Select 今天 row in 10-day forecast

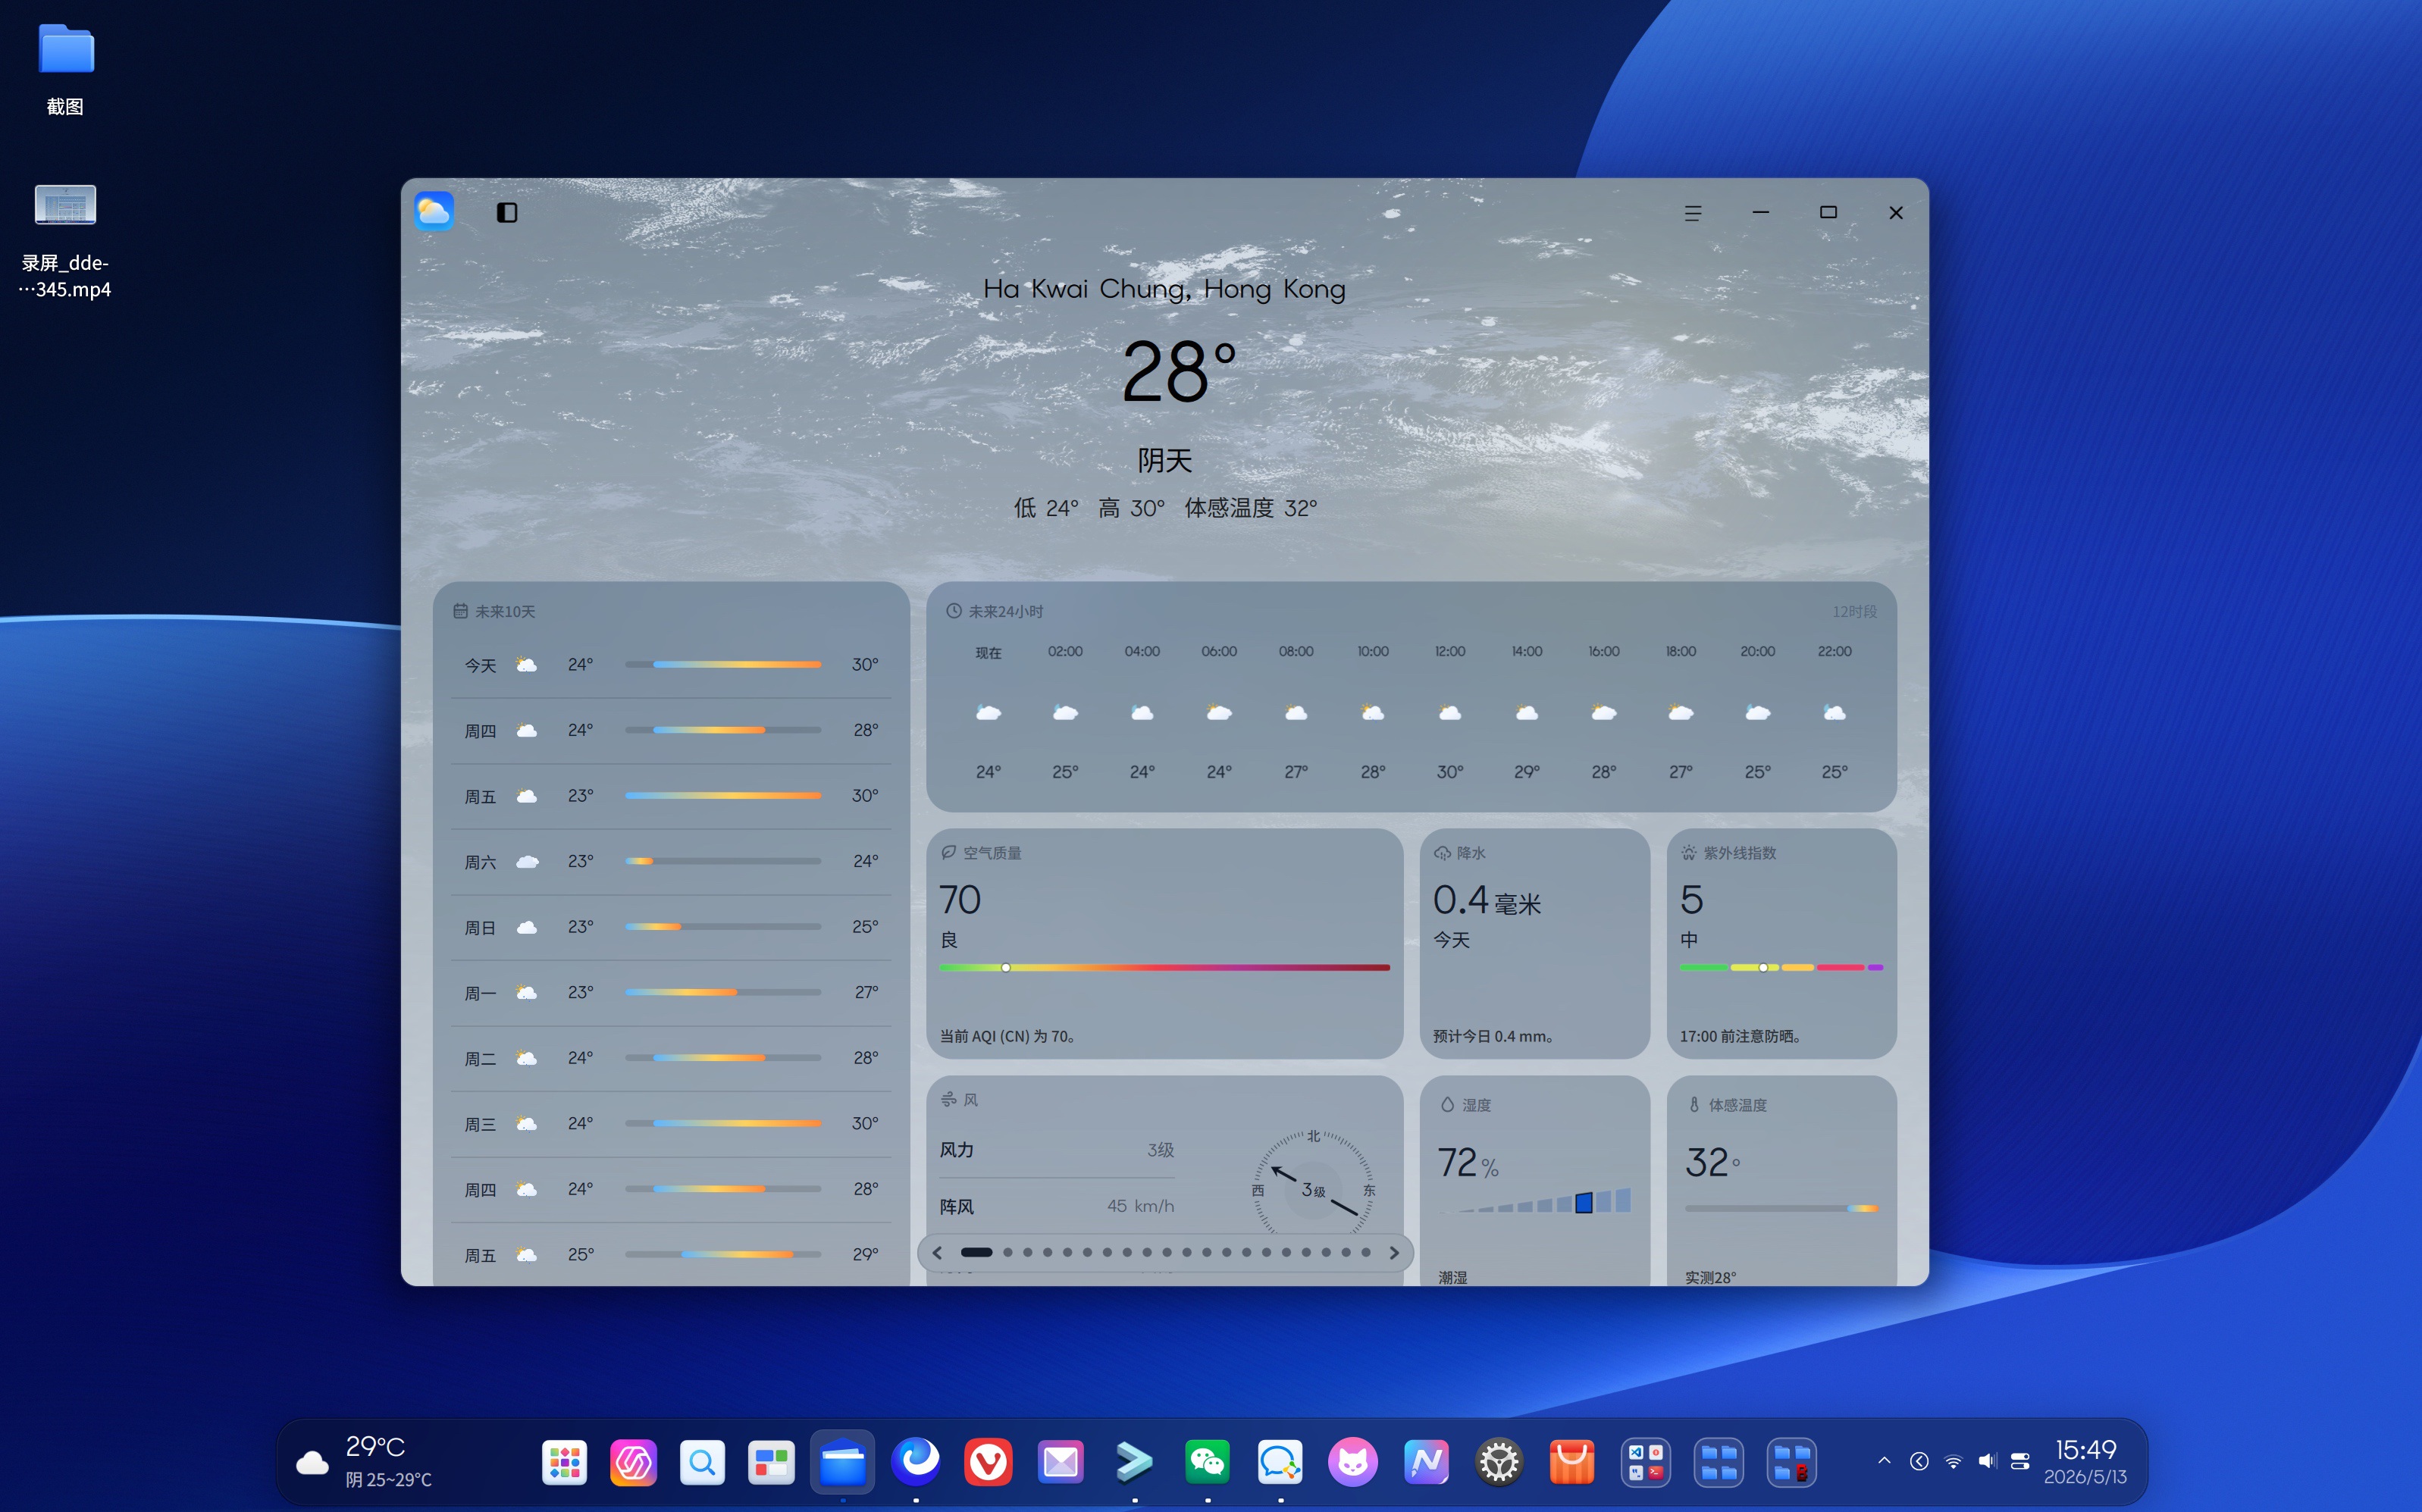(x=671, y=665)
